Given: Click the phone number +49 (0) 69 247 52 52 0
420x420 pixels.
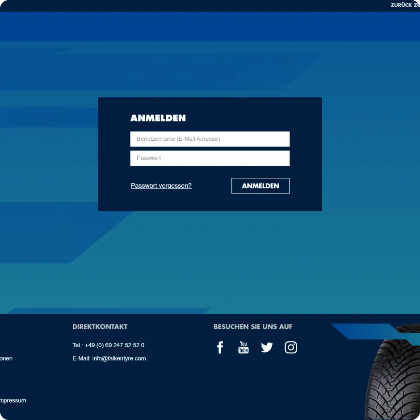Looking at the screenshot, I should (114, 345).
